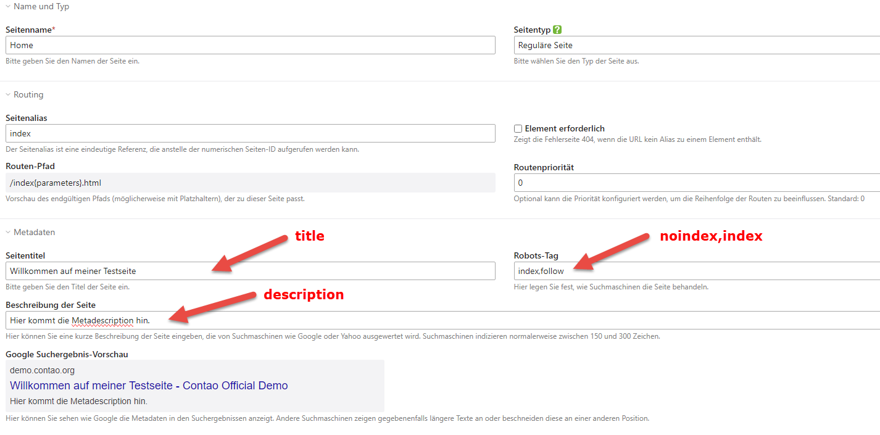Open the Robots-Tag dropdown showing index,follow
The image size is (880, 435).
click(696, 271)
